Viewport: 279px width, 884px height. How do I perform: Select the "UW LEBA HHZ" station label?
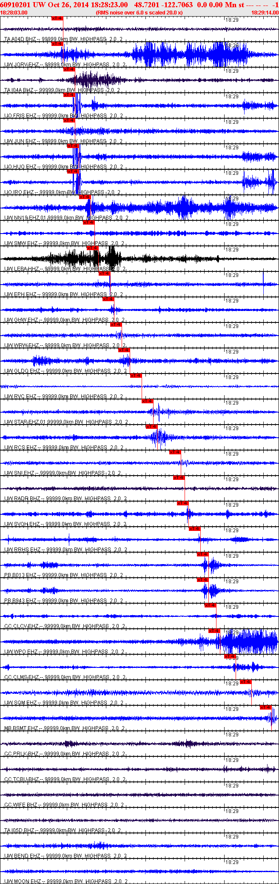(22, 269)
